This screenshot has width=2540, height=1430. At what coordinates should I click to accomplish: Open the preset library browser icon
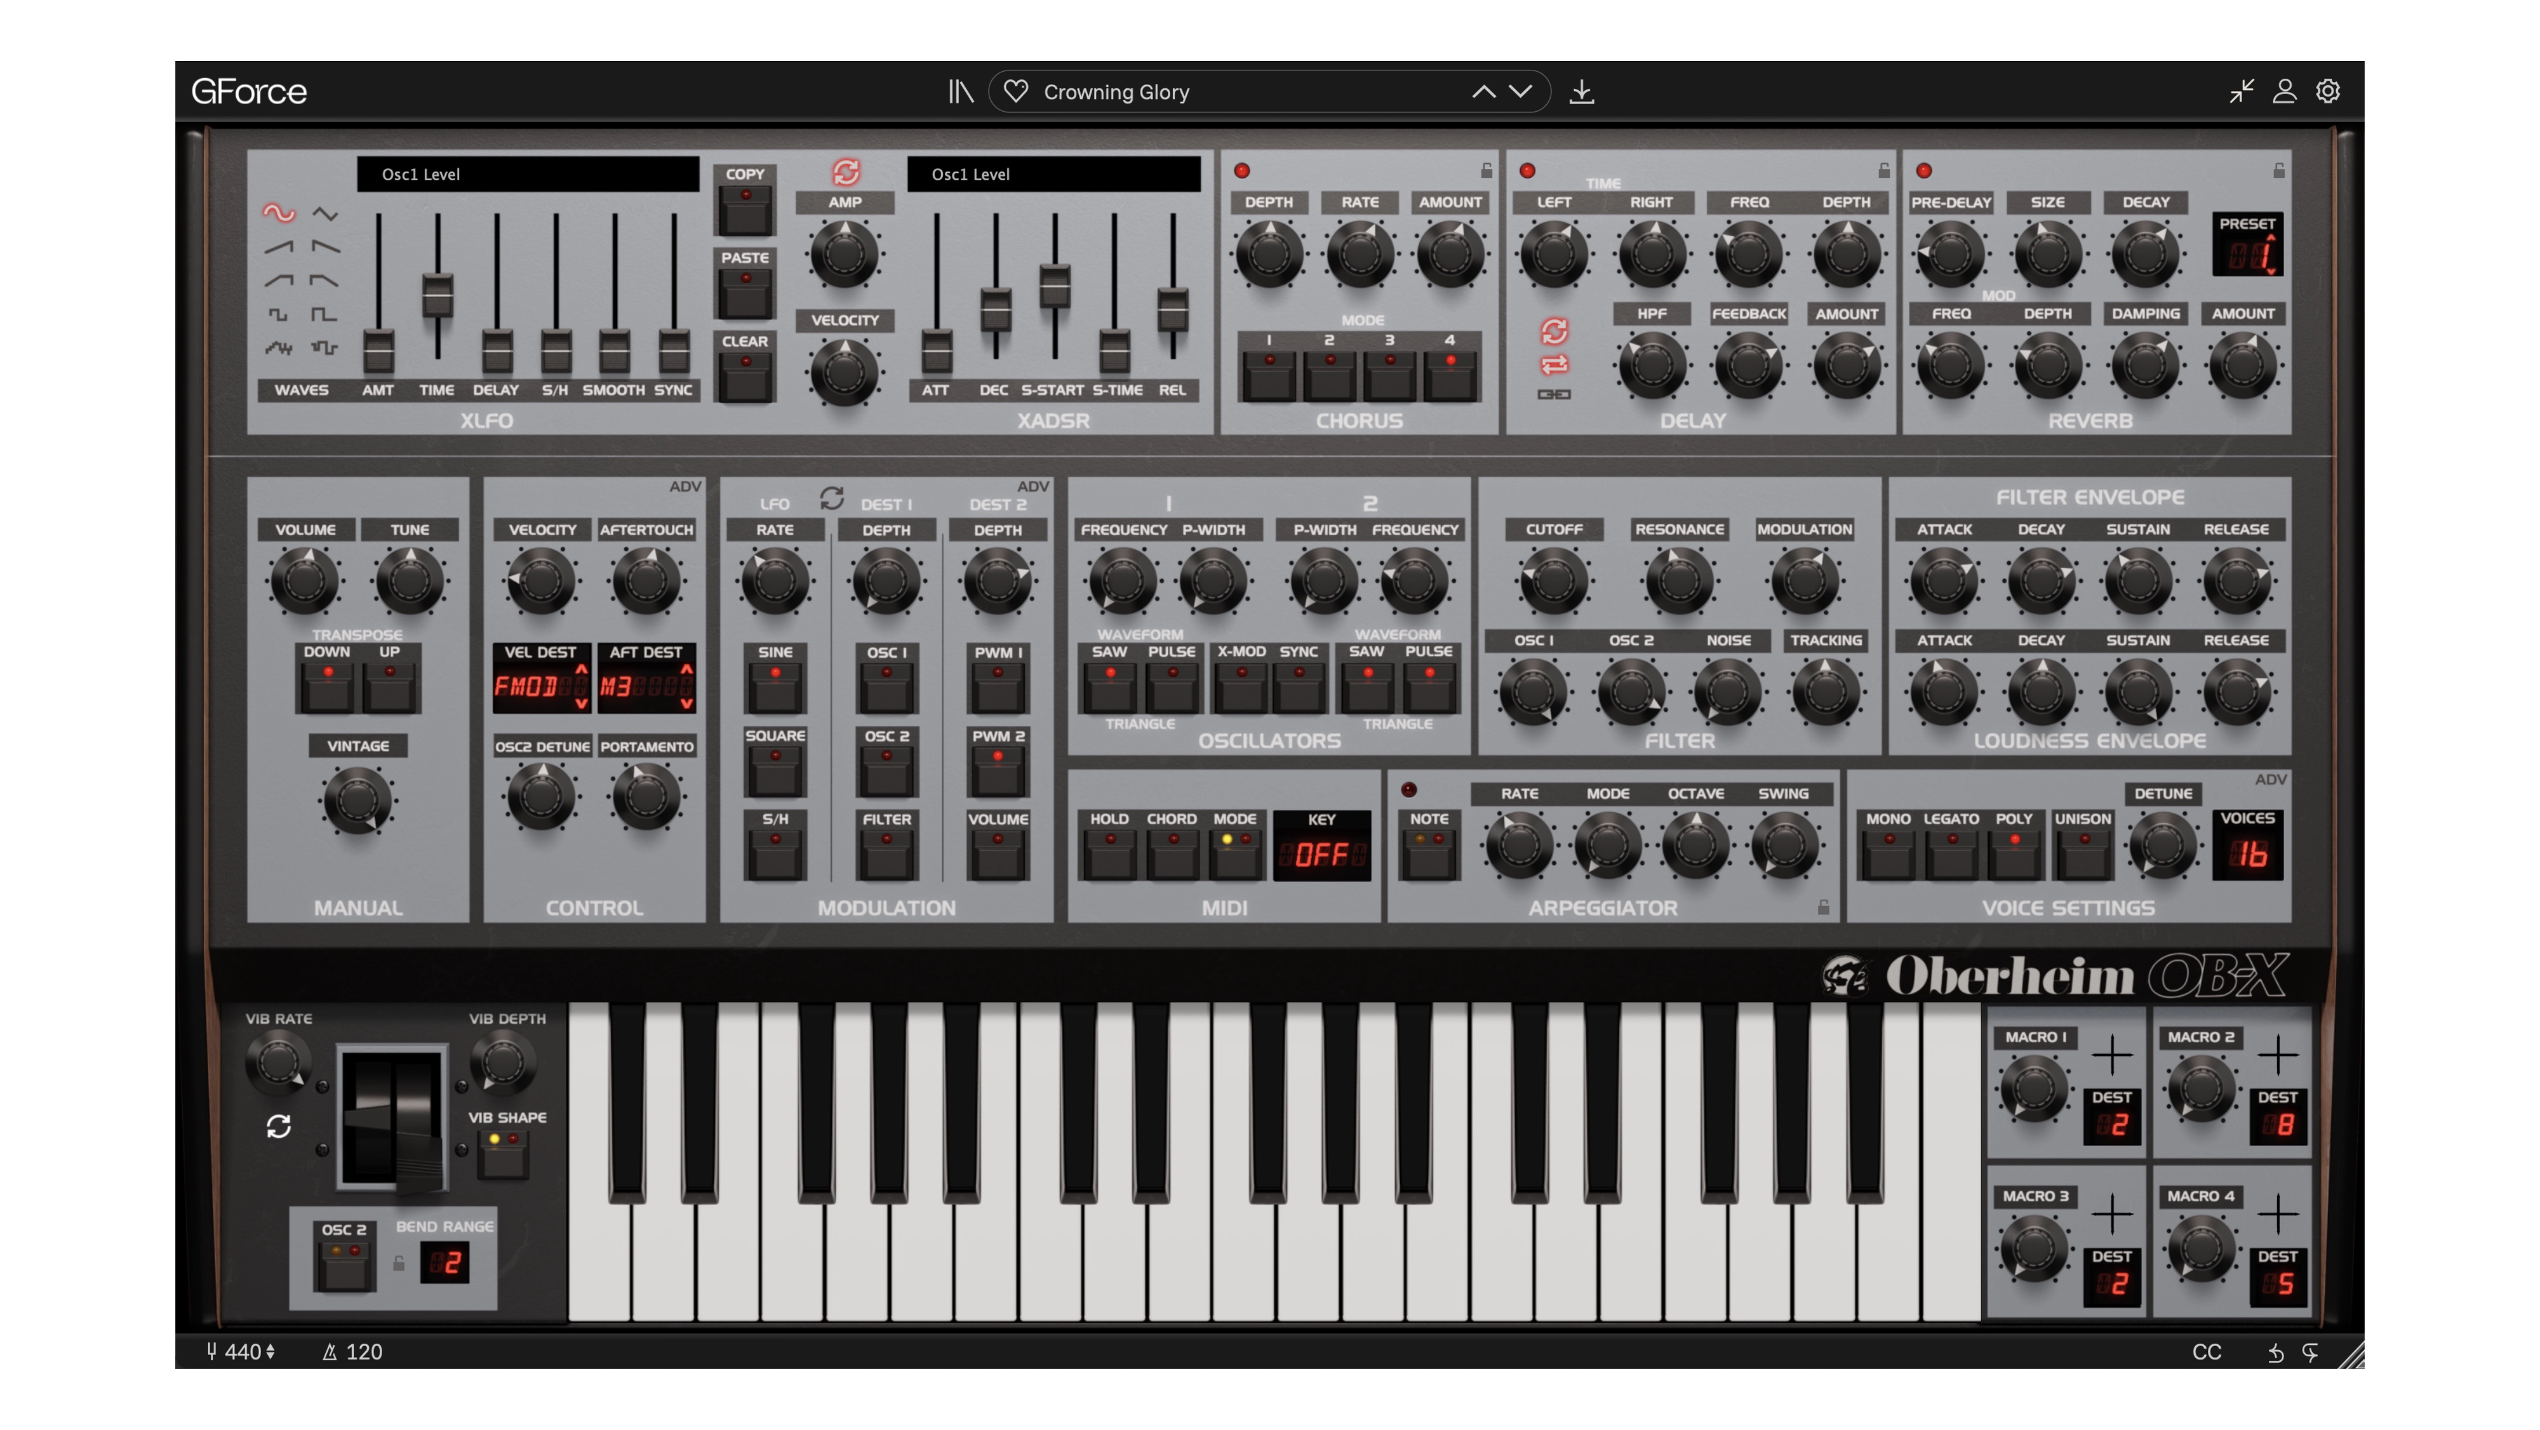pos(960,91)
